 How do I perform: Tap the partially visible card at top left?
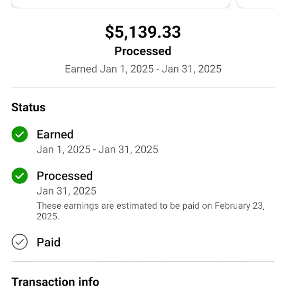(121, 4)
